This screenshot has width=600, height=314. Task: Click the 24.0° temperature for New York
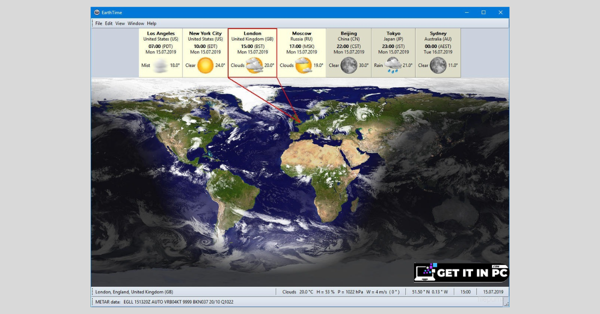pos(220,65)
